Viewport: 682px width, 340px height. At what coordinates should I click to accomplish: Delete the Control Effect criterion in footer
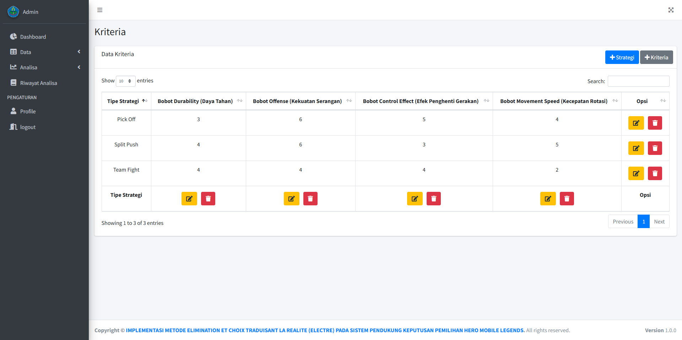click(x=434, y=199)
